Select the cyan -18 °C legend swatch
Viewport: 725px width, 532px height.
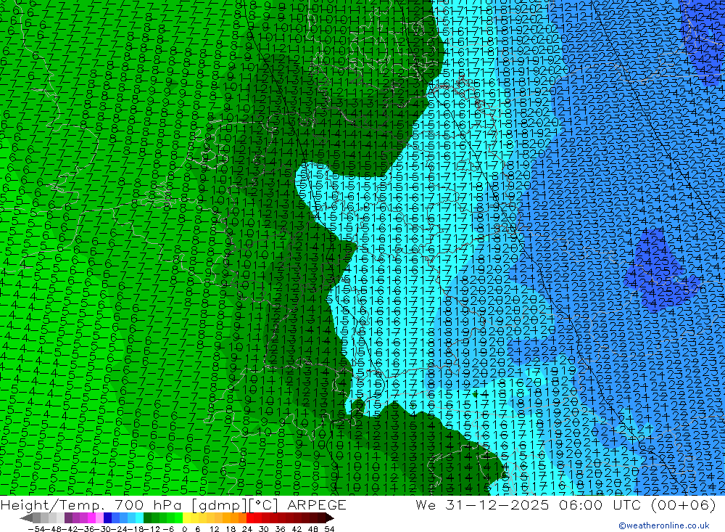[139, 517]
